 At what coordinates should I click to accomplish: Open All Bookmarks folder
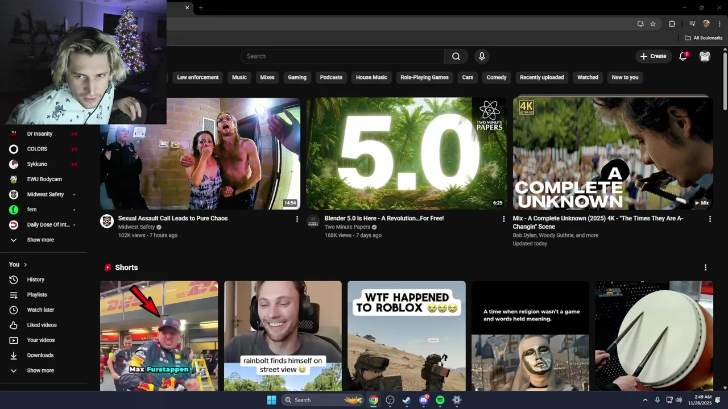point(704,38)
